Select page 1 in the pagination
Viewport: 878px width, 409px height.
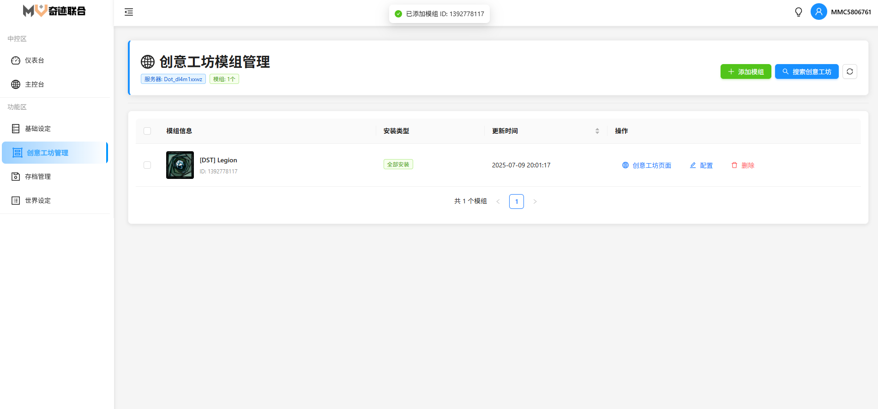tap(516, 202)
